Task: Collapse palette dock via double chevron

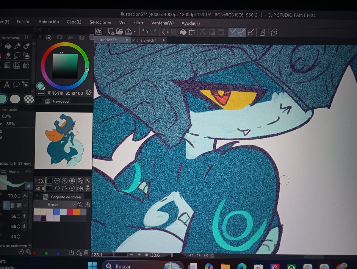Action: pyautogui.click(x=40, y=29)
